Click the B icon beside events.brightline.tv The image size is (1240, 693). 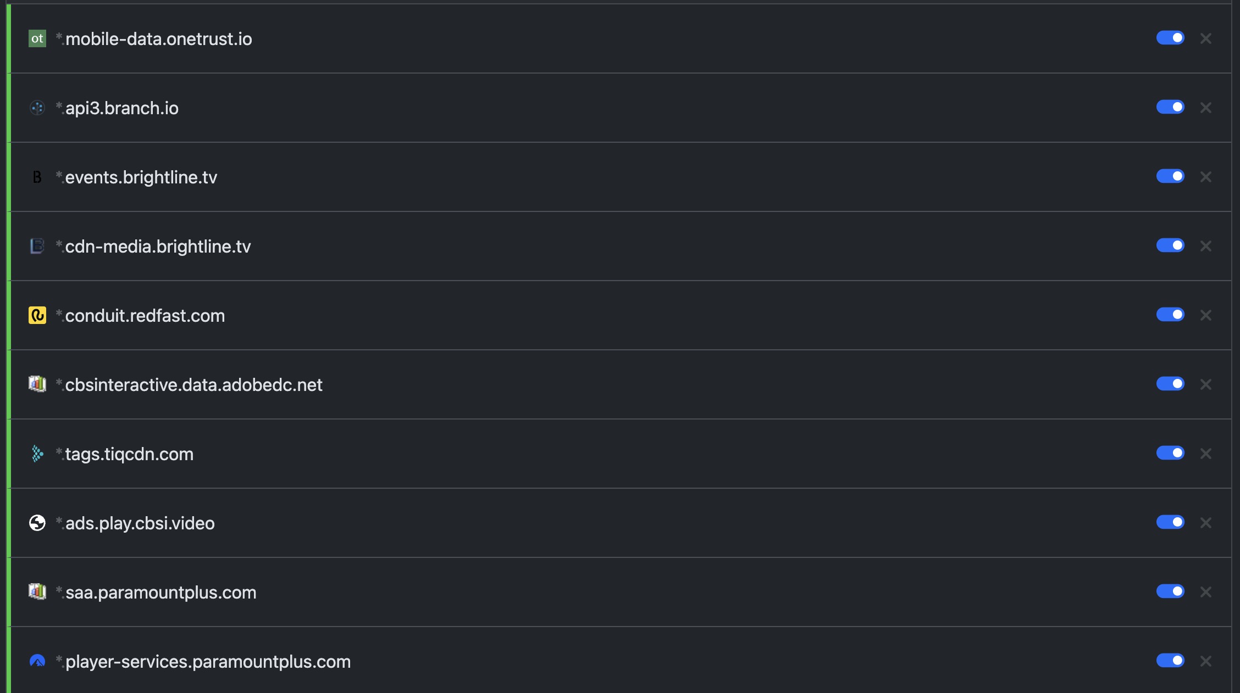[x=37, y=177]
